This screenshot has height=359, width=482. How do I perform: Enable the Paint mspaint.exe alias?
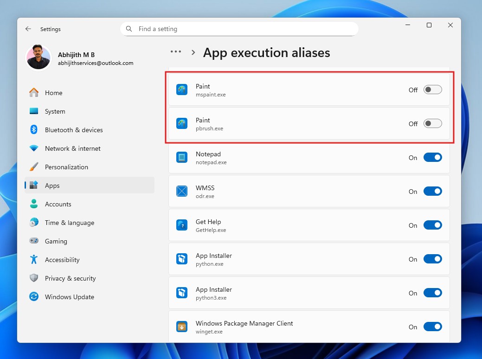click(x=432, y=90)
